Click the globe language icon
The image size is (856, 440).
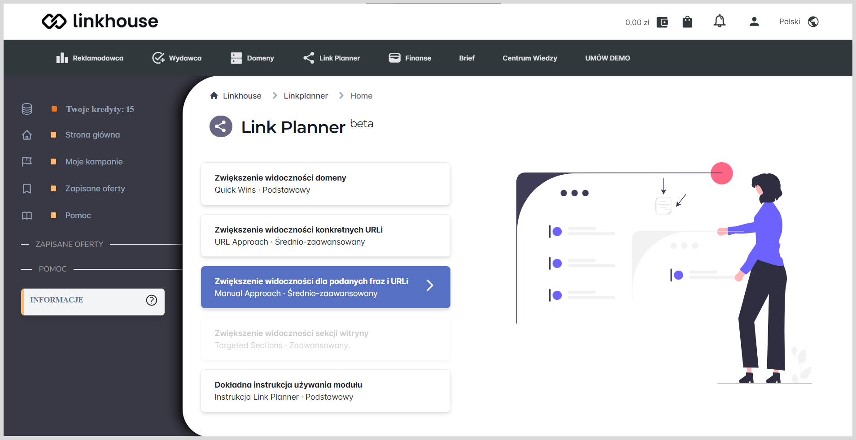pos(813,22)
